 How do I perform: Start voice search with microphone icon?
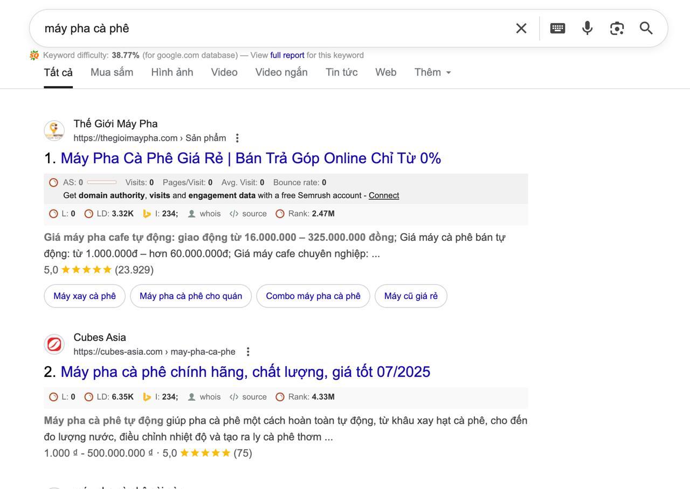(587, 29)
